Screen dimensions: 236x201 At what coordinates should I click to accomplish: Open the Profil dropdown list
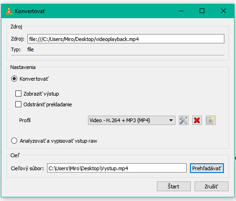[132, 120]
